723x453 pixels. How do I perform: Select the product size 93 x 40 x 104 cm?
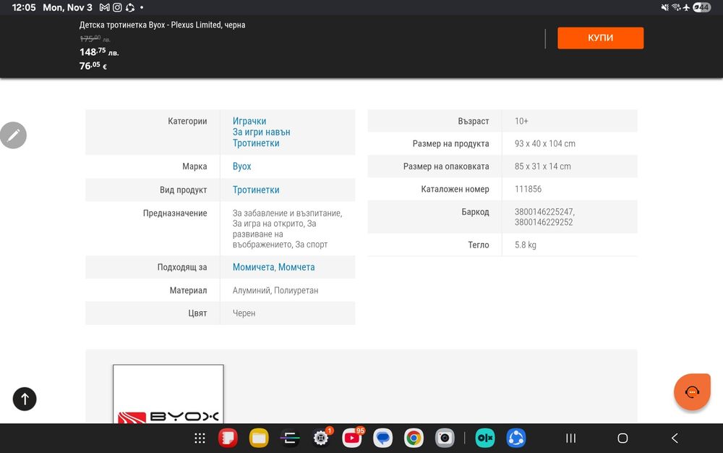[x=545, y=143]
